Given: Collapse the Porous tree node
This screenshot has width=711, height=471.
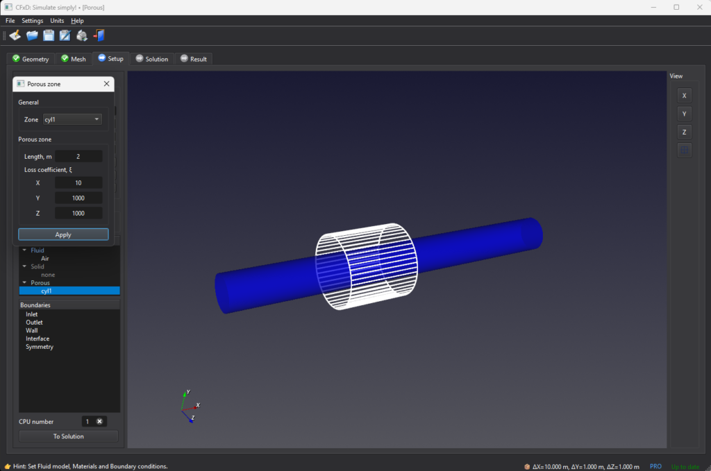Looking at the screenshot, I should 24,283.
